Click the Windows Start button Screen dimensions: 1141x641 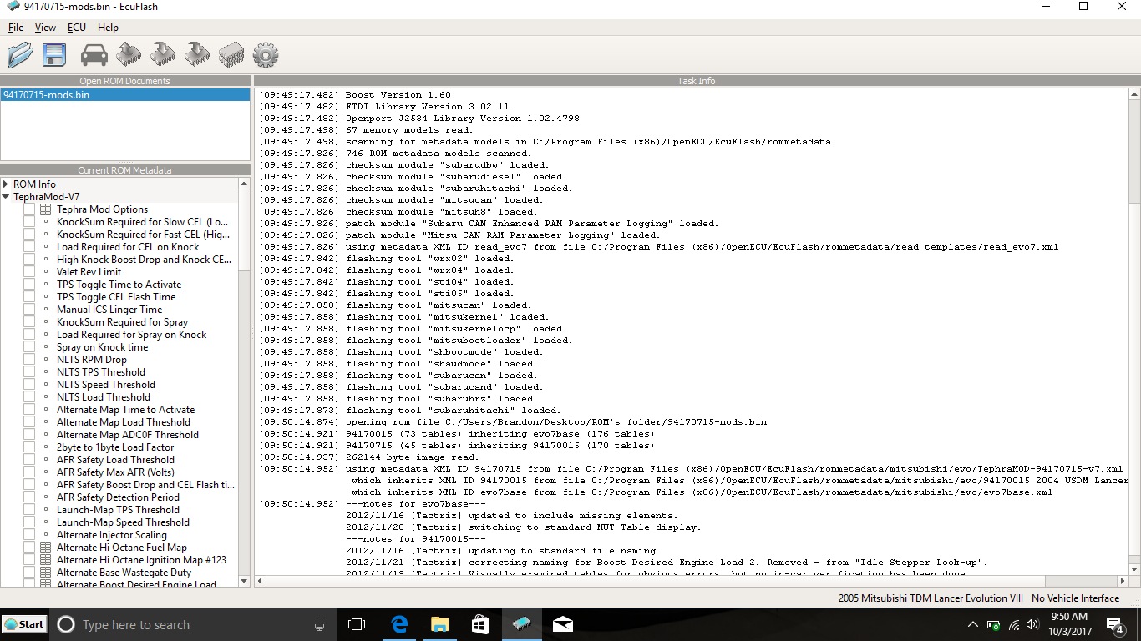click(x=24, y=624)
